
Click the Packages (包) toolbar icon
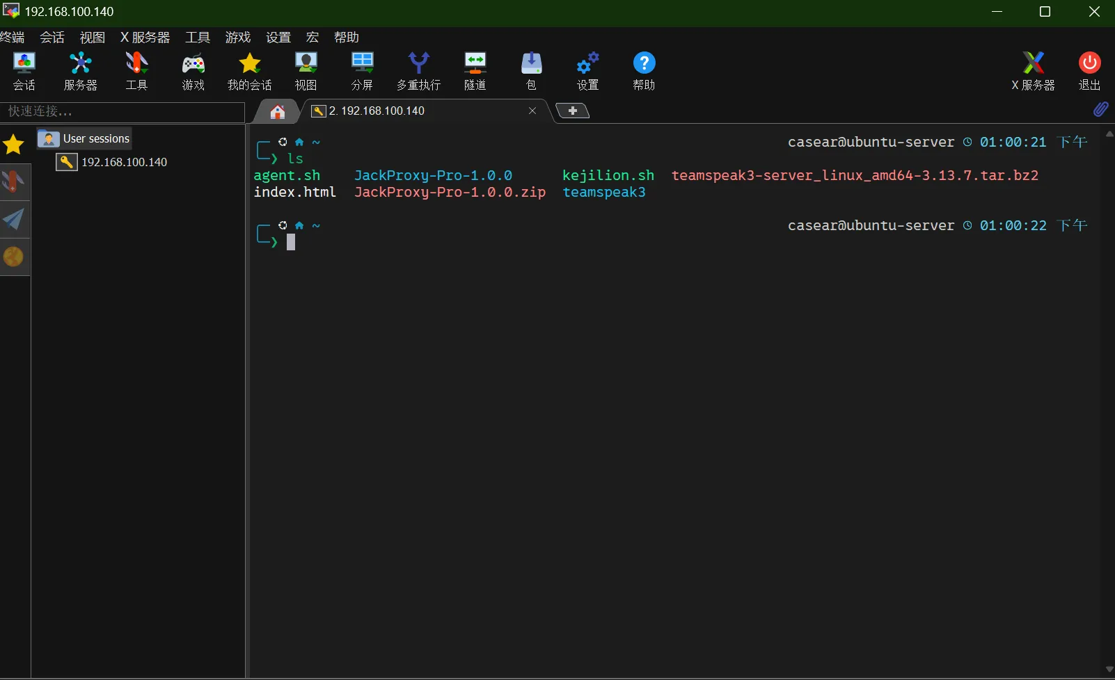point(531,71)
